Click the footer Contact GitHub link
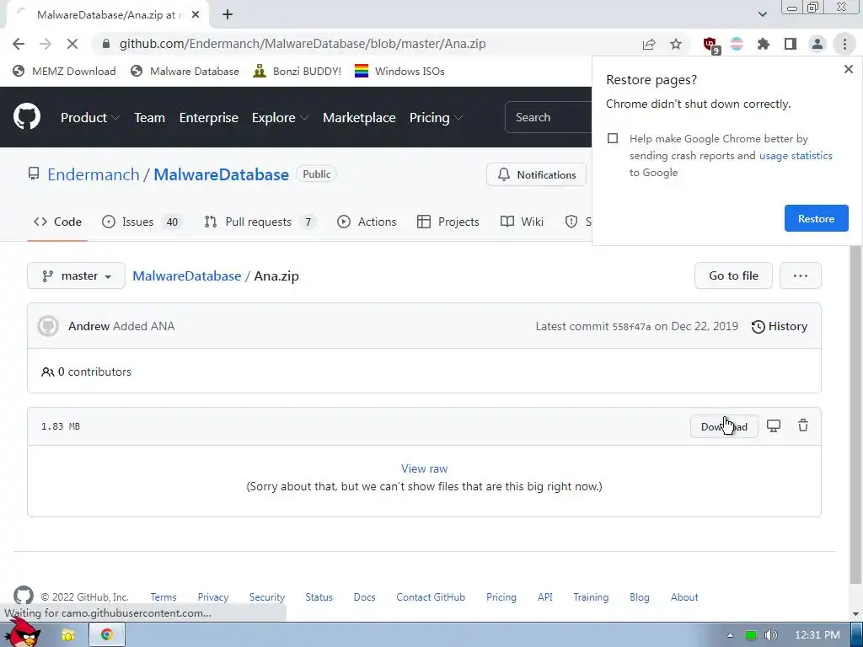Viewport: 863px width, 647px height. tap(431, 597)
